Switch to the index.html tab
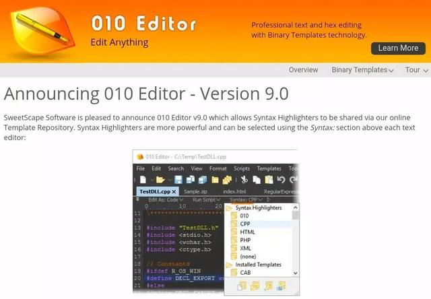This screenshot has height=299, width=431. 234,191
